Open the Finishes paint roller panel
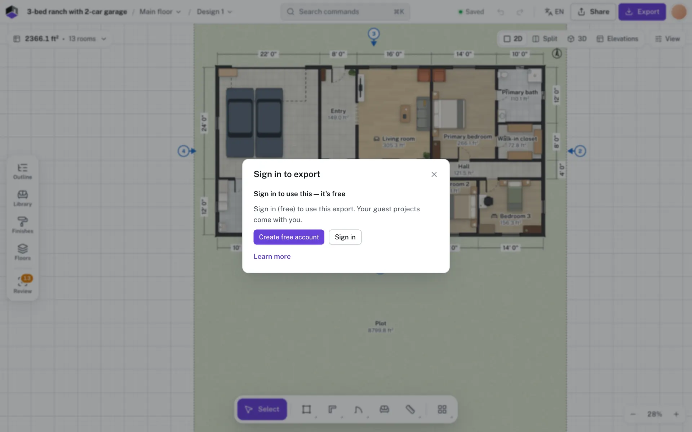This screenshot has width=692, height=432. click(22, 225)
